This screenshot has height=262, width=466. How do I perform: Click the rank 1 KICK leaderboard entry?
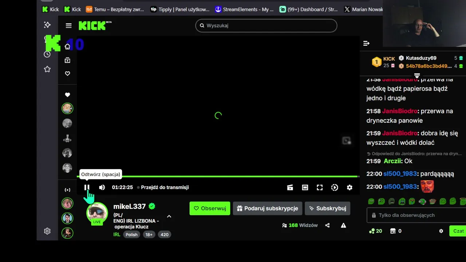point(384,62)
